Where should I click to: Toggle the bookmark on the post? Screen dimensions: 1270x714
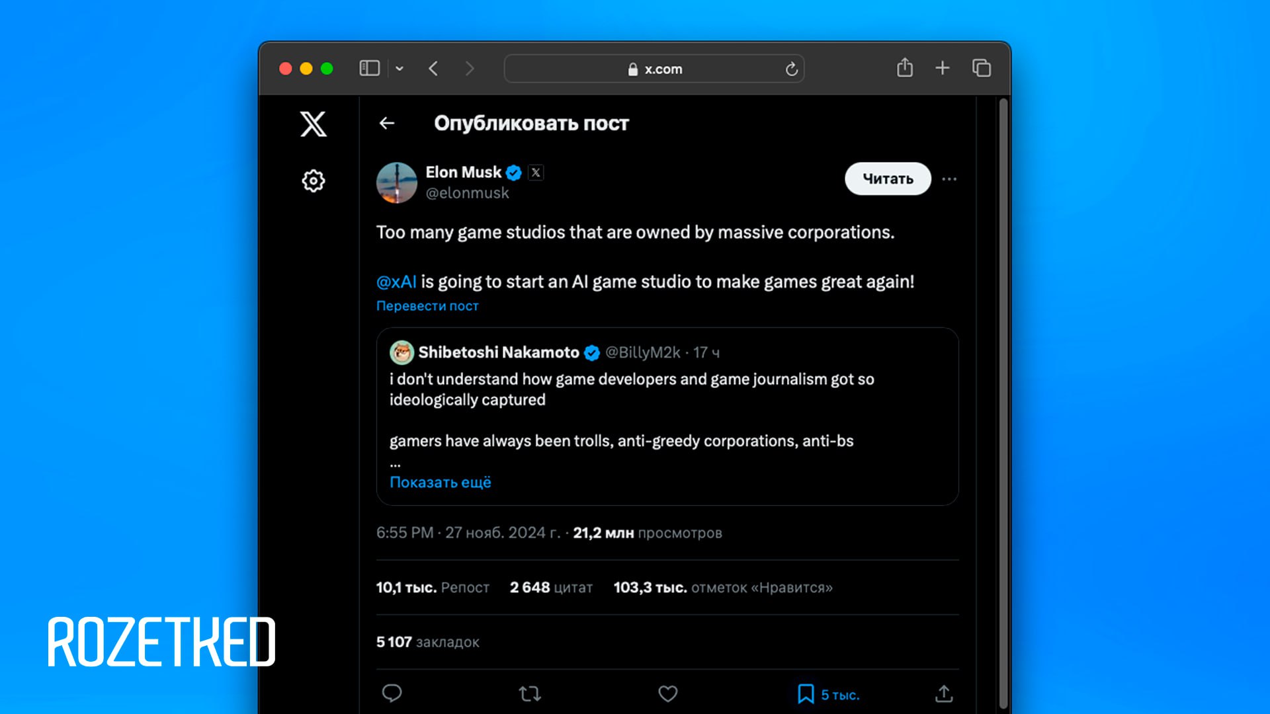pyautogui.click(x=806, y=694)
